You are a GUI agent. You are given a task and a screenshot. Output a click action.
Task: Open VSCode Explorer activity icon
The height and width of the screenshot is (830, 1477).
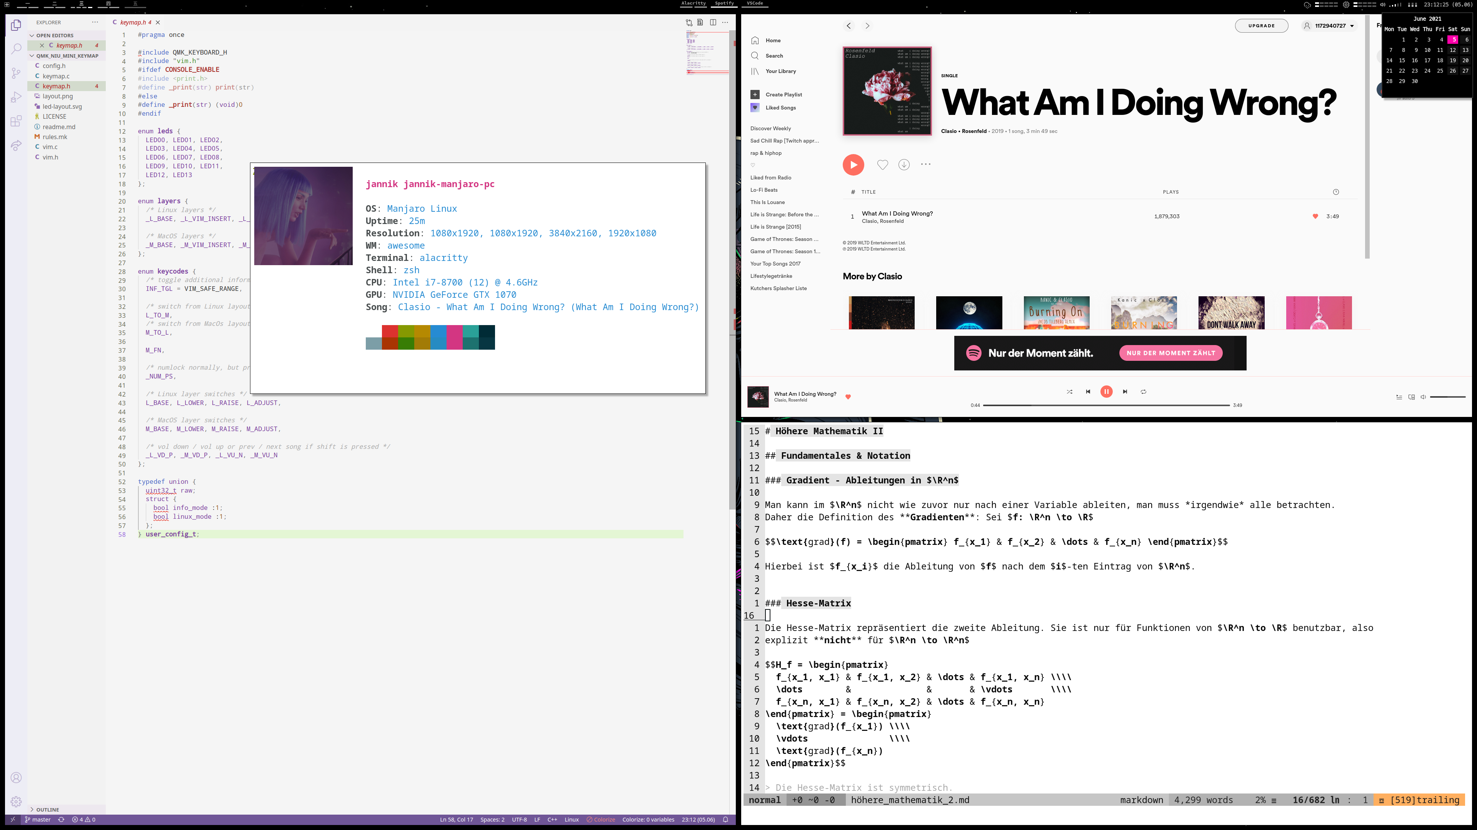coord(16,25)
